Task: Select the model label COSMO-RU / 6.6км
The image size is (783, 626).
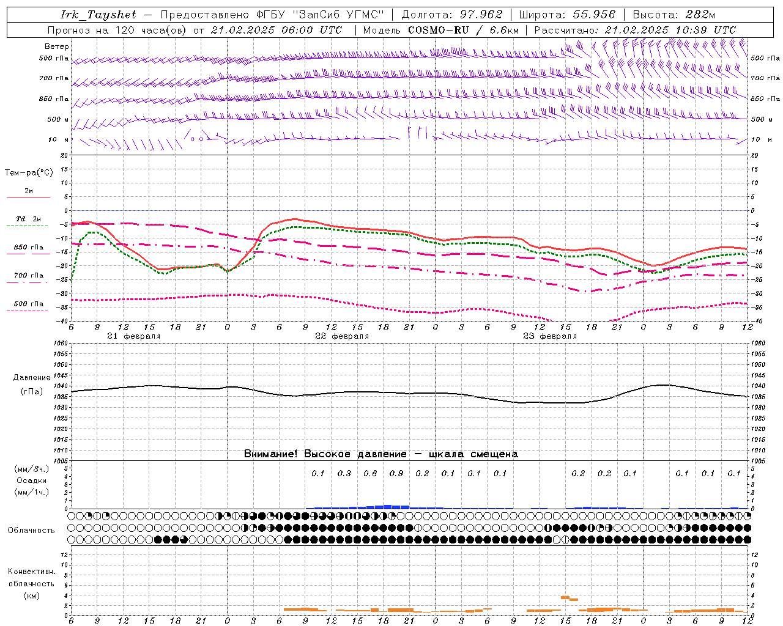Action: tap(463, 30)
